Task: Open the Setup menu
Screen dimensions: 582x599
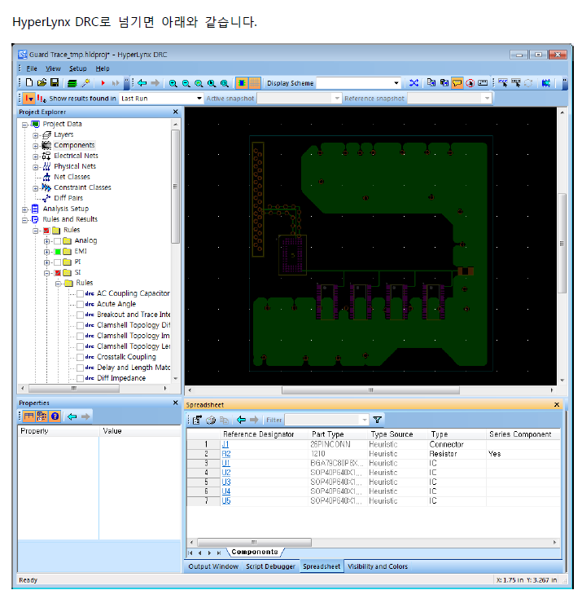Action: [x=77, y=68]
